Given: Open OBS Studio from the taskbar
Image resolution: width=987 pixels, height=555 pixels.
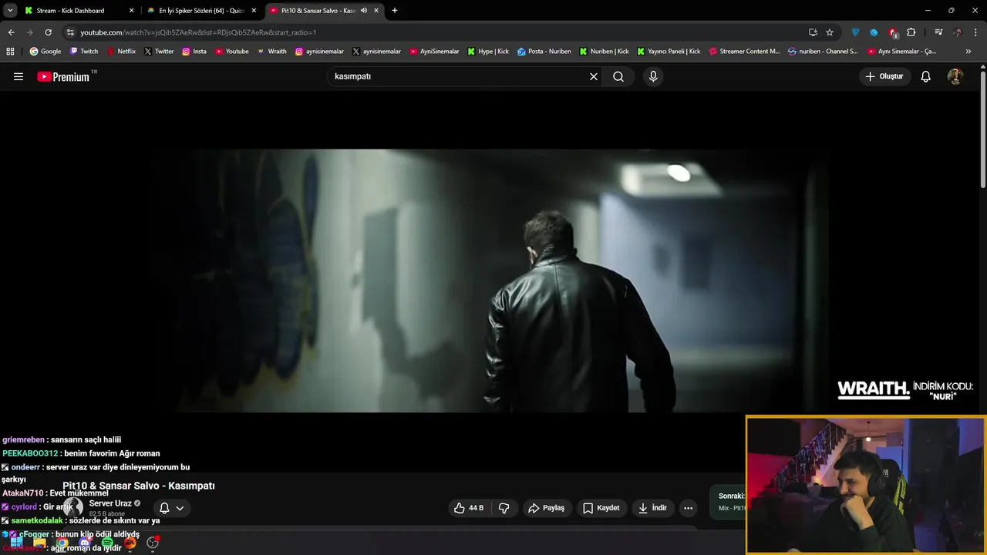Looking at the screenshot, I should pyautogui.click(x=153, y=543).
